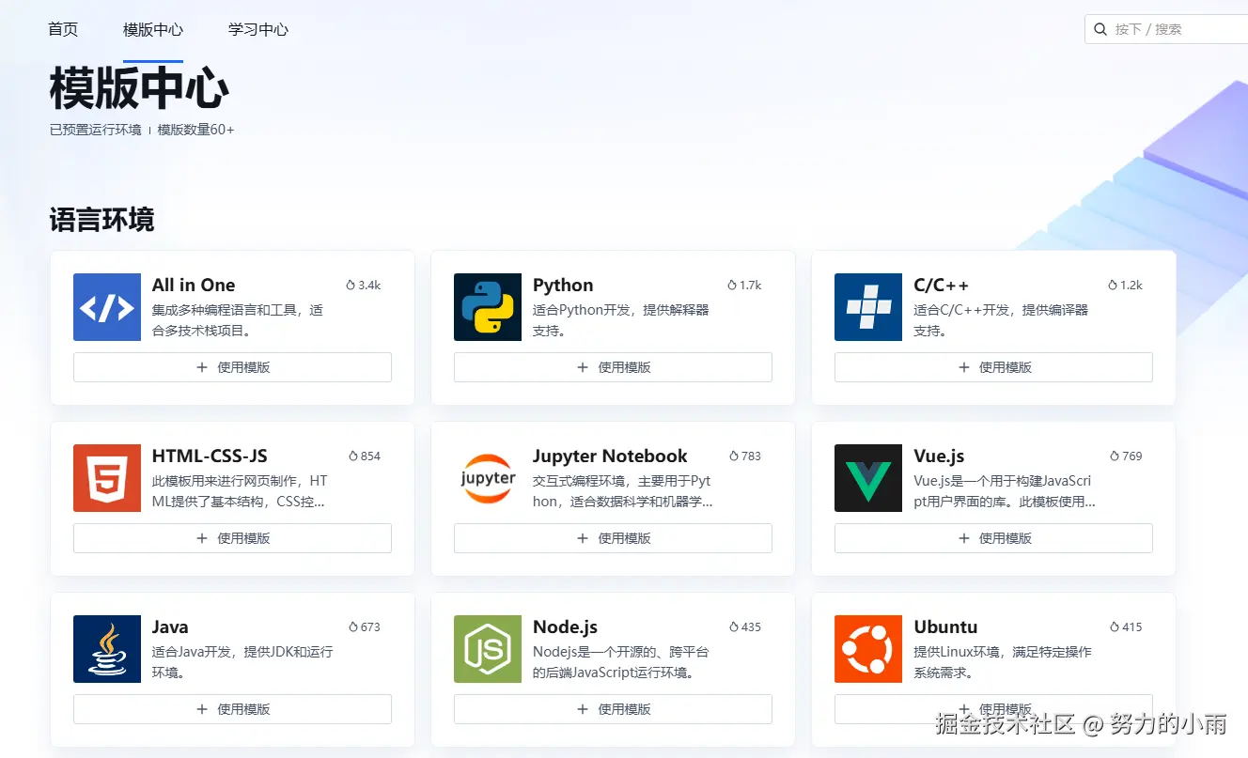Viewport: 1248px width, 758px height.
Task: Click 使用模版 under Java
Action: click(x=232, y=709)
